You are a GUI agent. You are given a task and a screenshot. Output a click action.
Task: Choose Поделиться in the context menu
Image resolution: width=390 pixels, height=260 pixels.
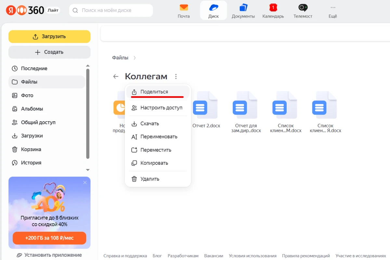(158, 92)
